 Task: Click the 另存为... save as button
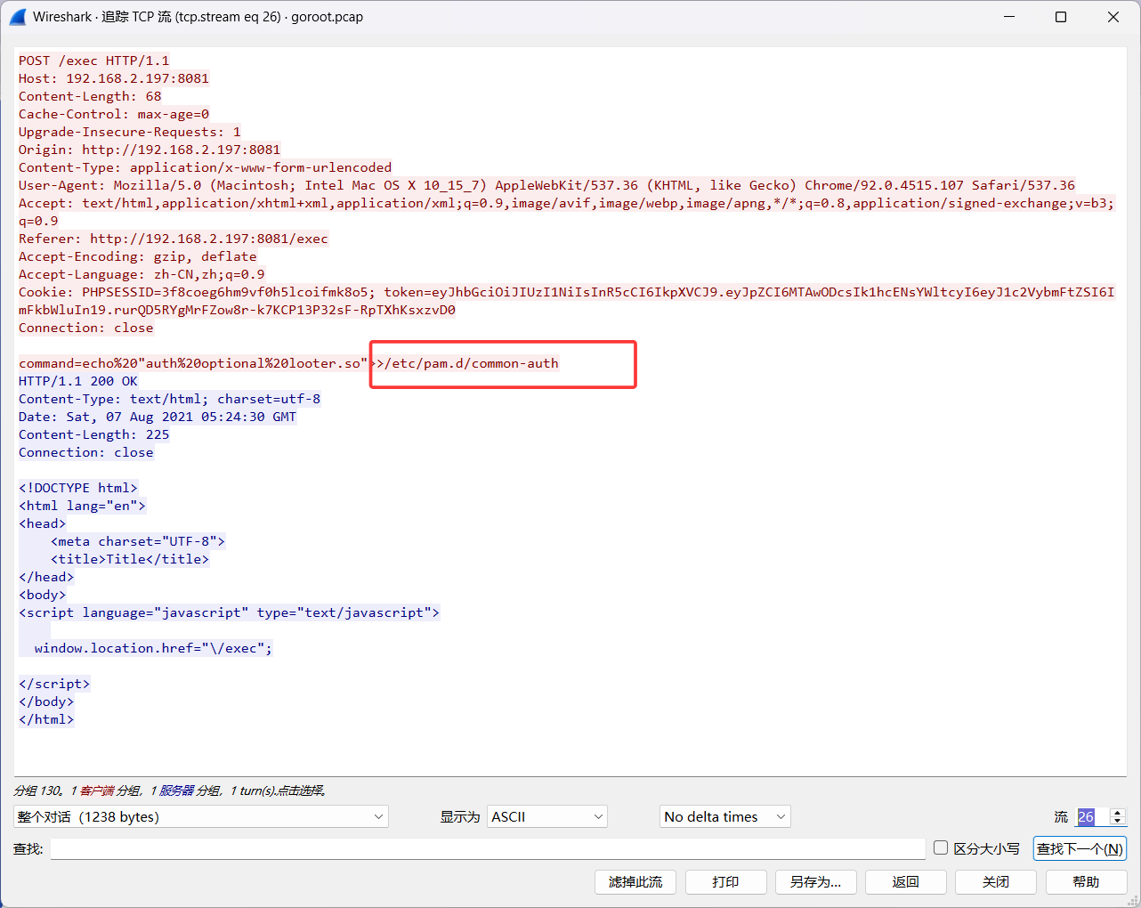click(815, 881)
